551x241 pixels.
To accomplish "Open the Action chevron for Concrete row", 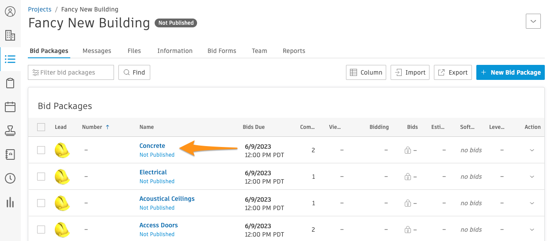I will point(532,150).
